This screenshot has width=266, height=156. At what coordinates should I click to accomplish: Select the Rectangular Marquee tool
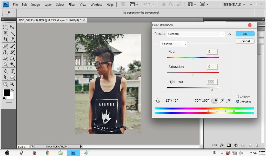[x=5, y=27]
